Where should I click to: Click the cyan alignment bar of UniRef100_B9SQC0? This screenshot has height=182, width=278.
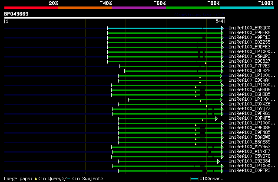click(x=164, y=28)
